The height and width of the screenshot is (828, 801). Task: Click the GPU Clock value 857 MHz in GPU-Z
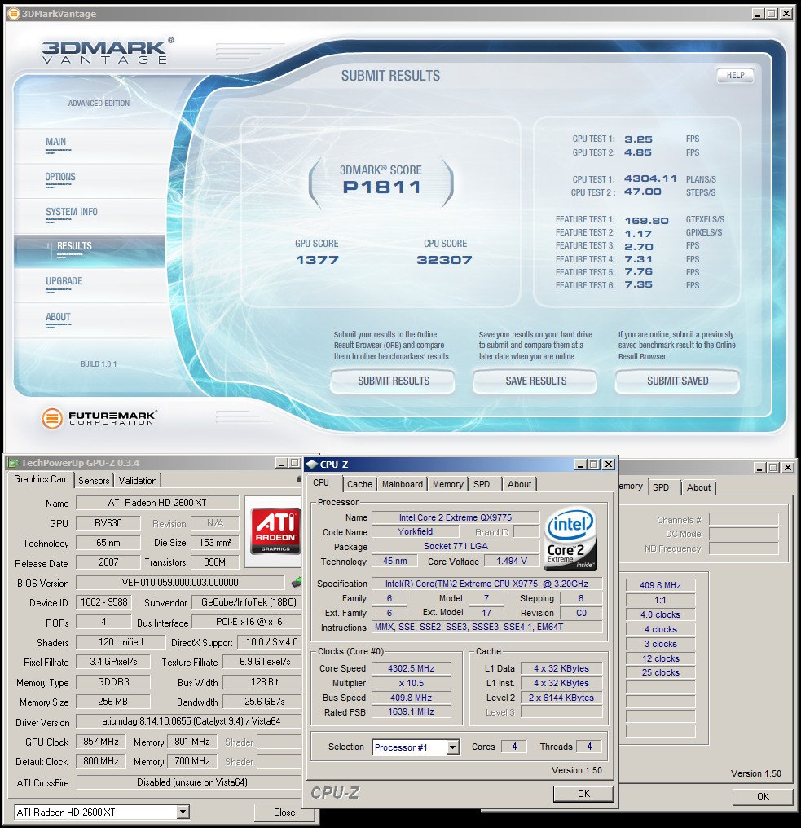[x=101, y=742]
